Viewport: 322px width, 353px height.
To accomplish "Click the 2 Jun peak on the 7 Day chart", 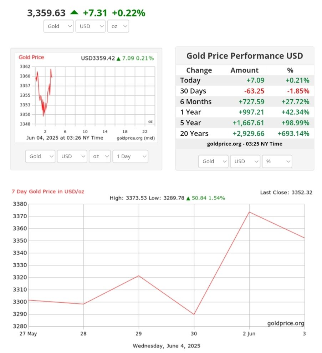I will click(249, 212).
